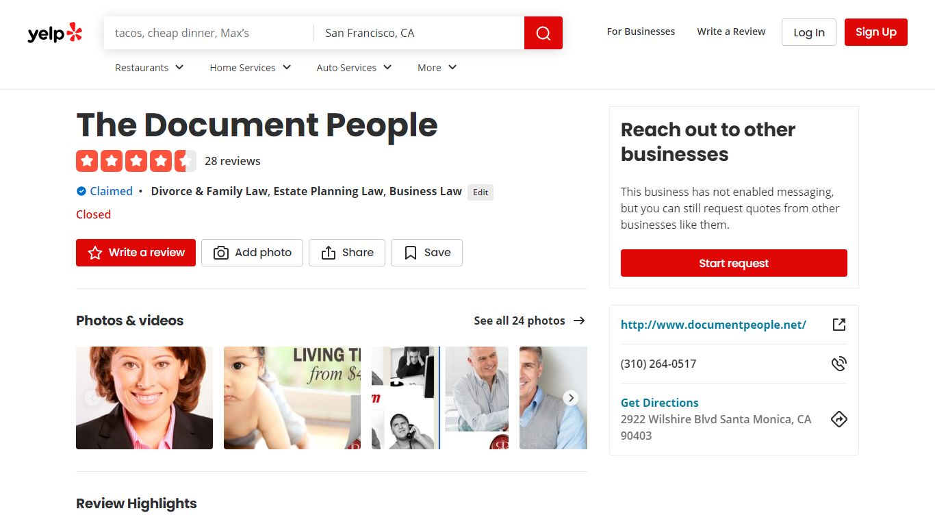935x526 pixels.
Task: Click the red search magnifier button
Action: pos(543,33)
